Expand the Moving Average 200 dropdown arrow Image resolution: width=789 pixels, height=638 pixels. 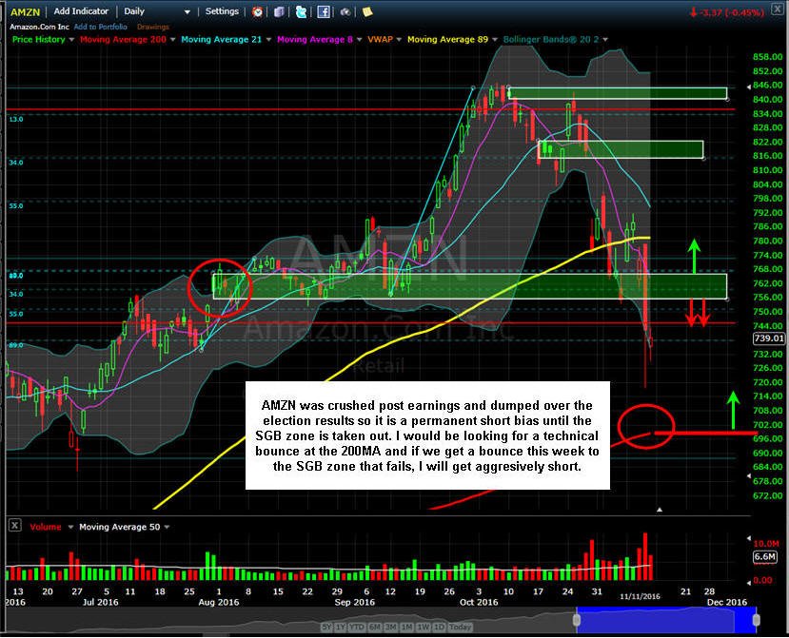(172, 40)
